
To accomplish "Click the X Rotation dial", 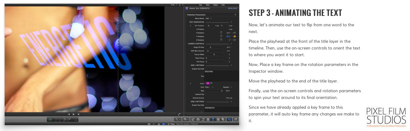I will pos(221,33).
